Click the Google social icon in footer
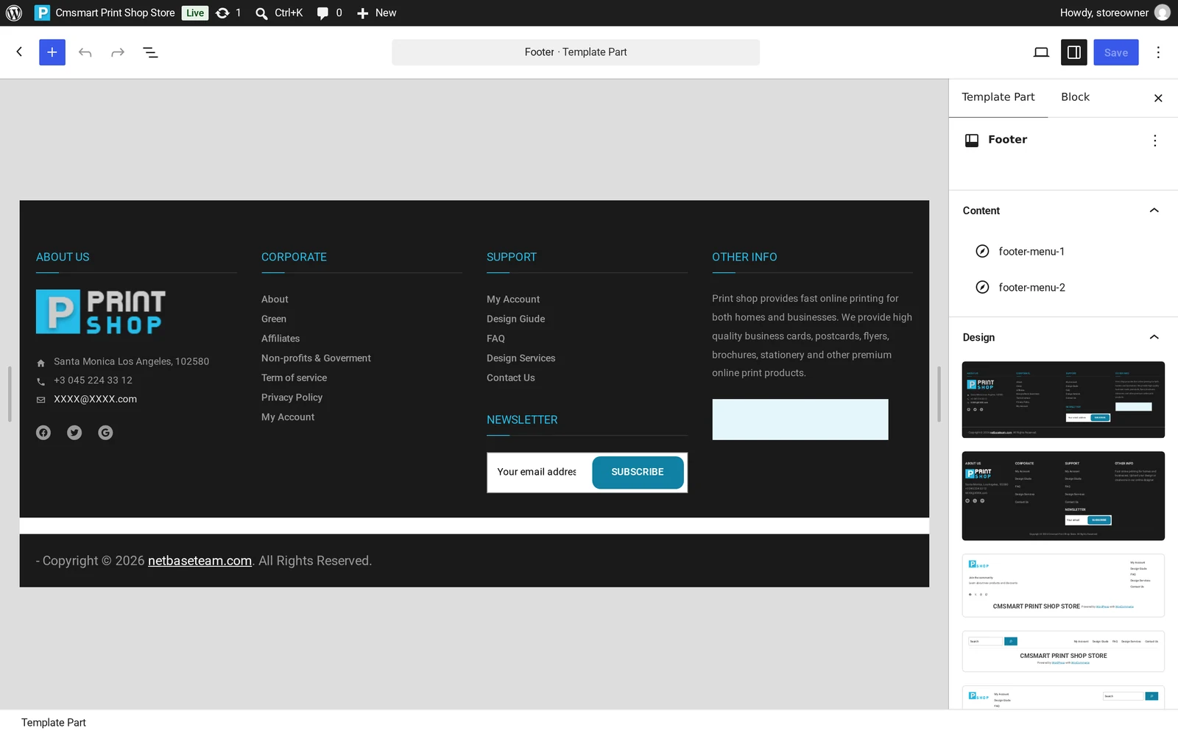This screenshot has width=1178, height=736. click(x=105, y=433)
